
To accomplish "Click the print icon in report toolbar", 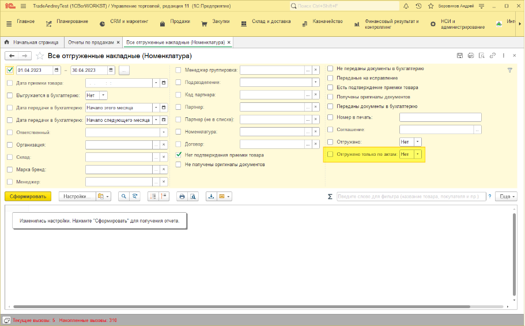I will point(182,196).
